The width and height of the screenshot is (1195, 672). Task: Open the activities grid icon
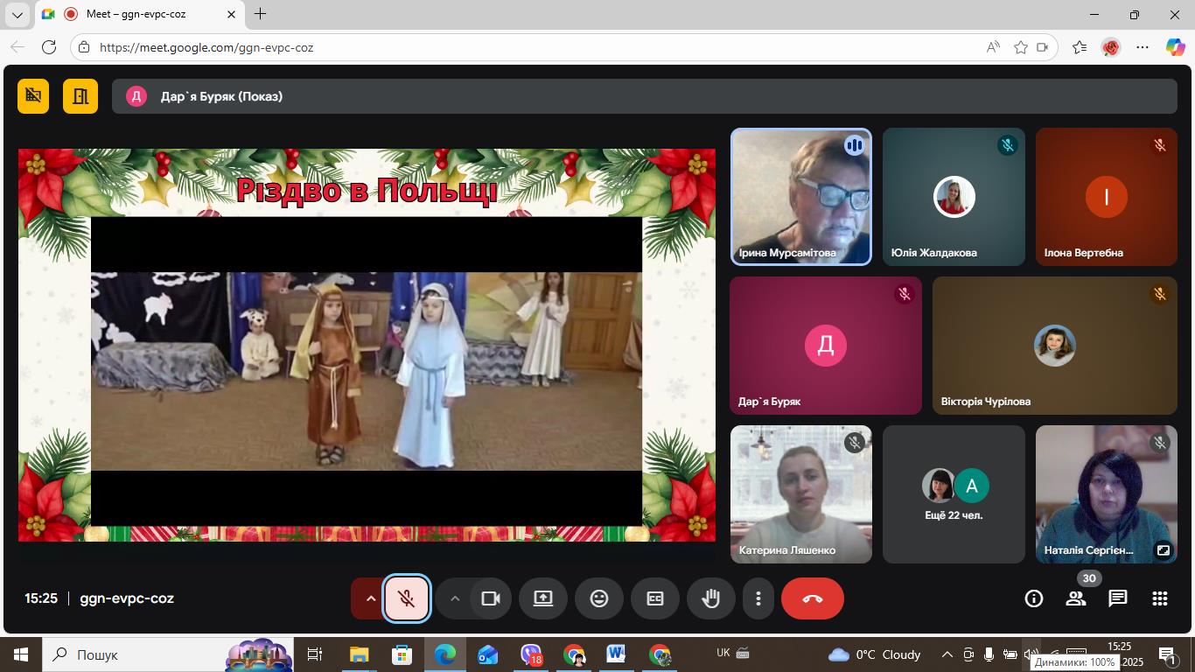pos(1160,598)
